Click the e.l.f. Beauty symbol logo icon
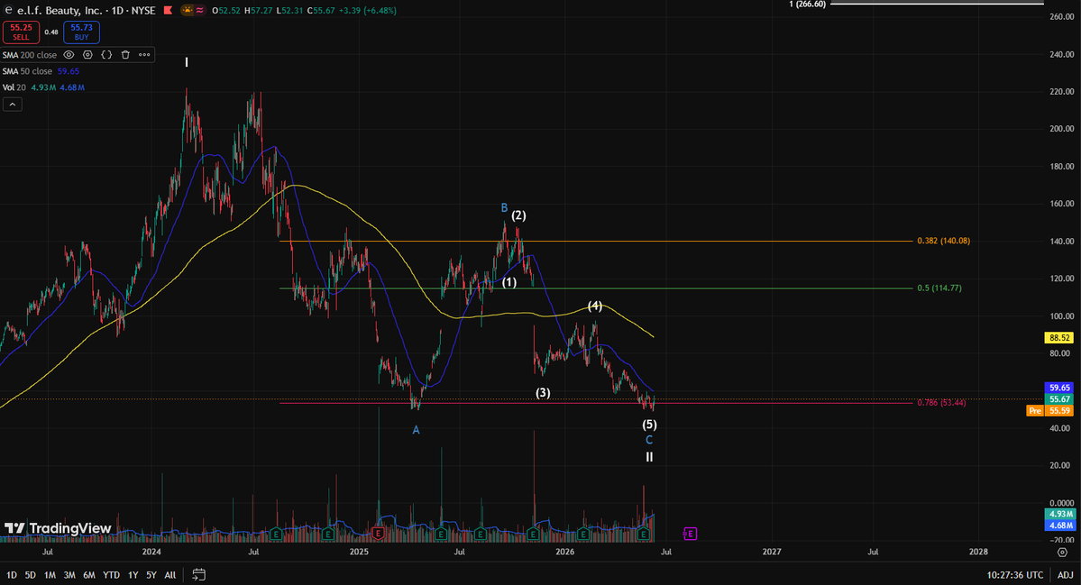The width and height of the screenshot is (1081, 585). [8, 10]
